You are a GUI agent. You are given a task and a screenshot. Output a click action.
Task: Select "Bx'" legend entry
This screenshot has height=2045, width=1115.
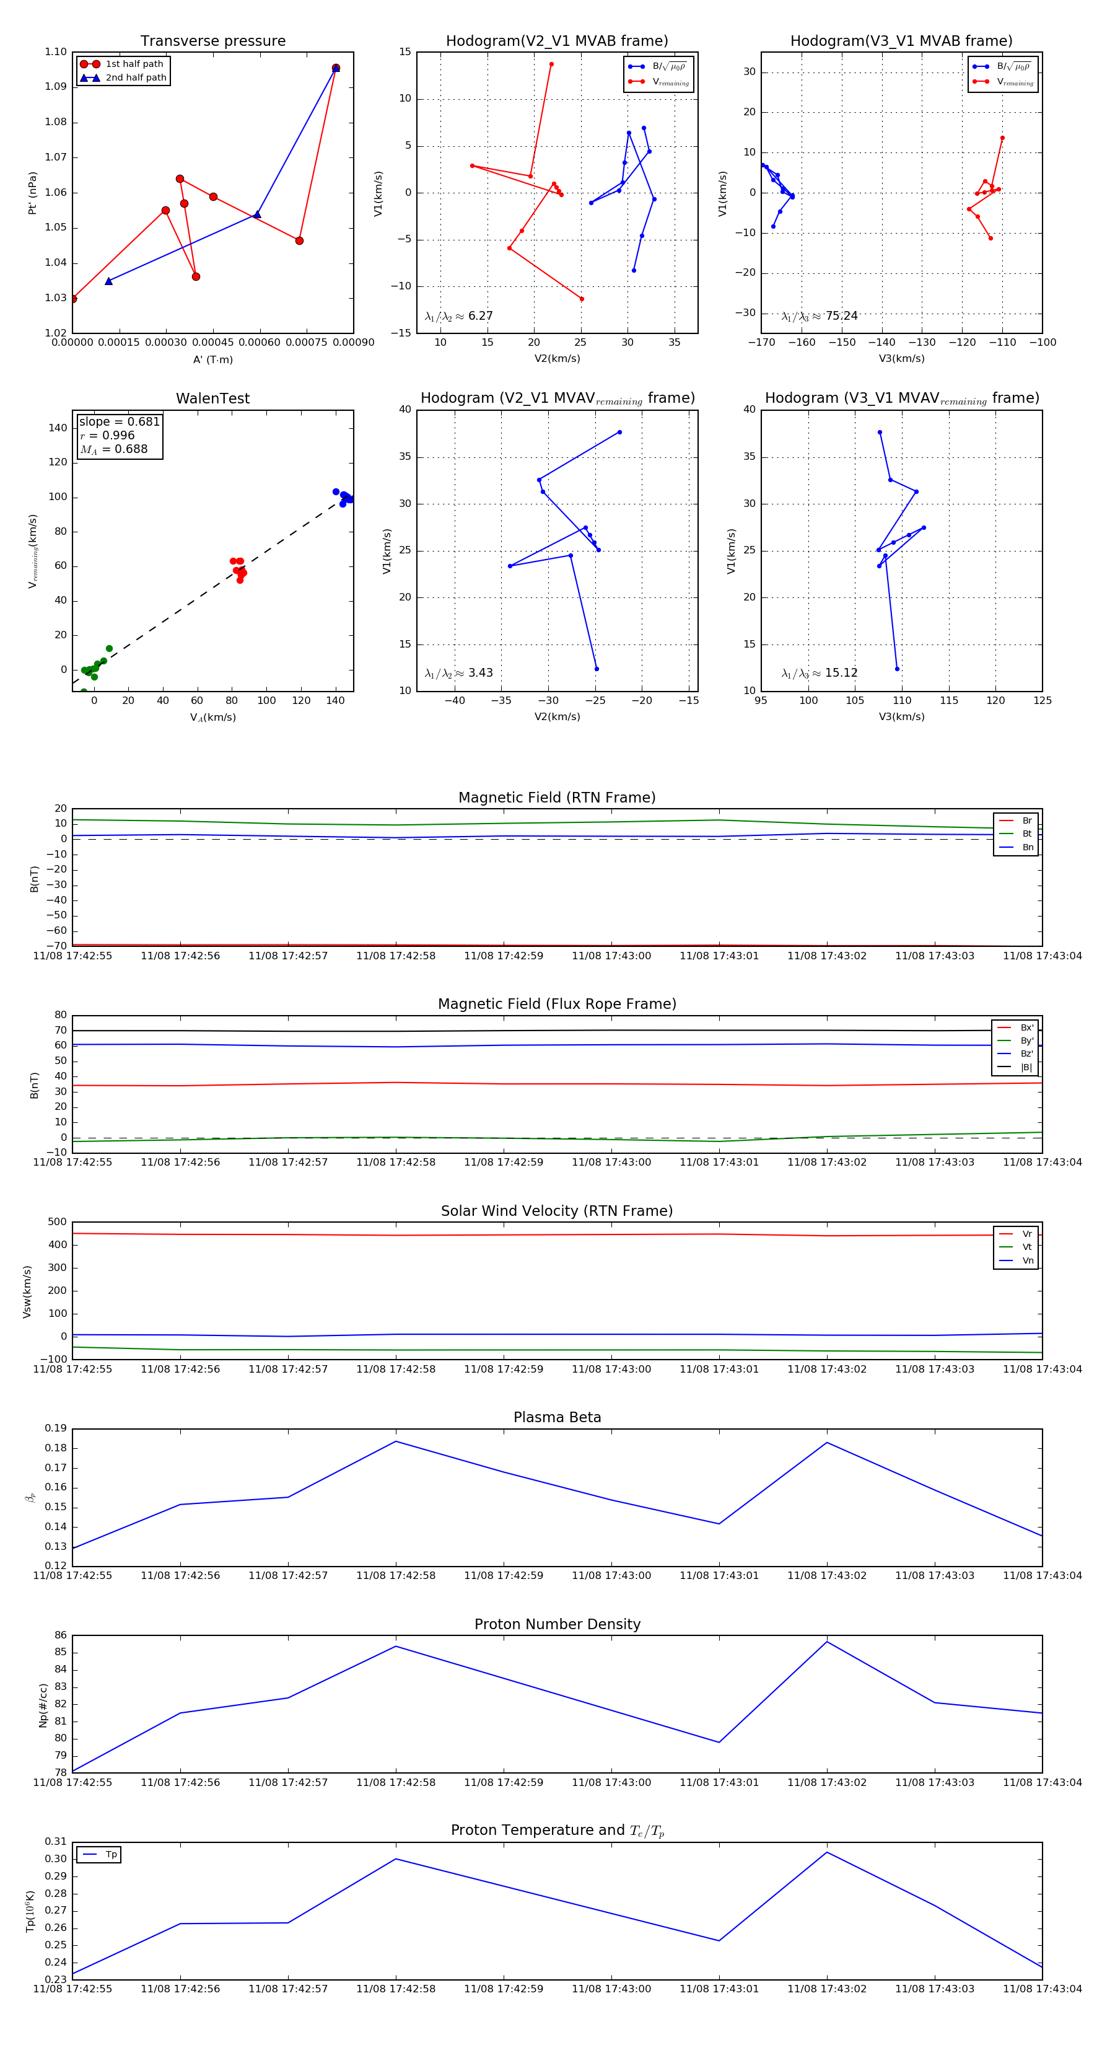pyautogui.click(x=1015, y=1027)
